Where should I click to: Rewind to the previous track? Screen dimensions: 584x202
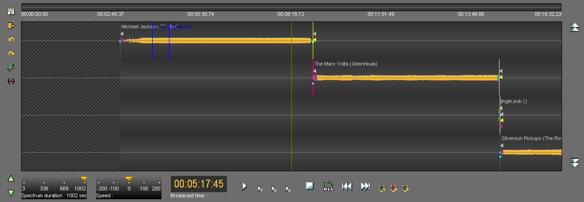[x=346, y=187]
